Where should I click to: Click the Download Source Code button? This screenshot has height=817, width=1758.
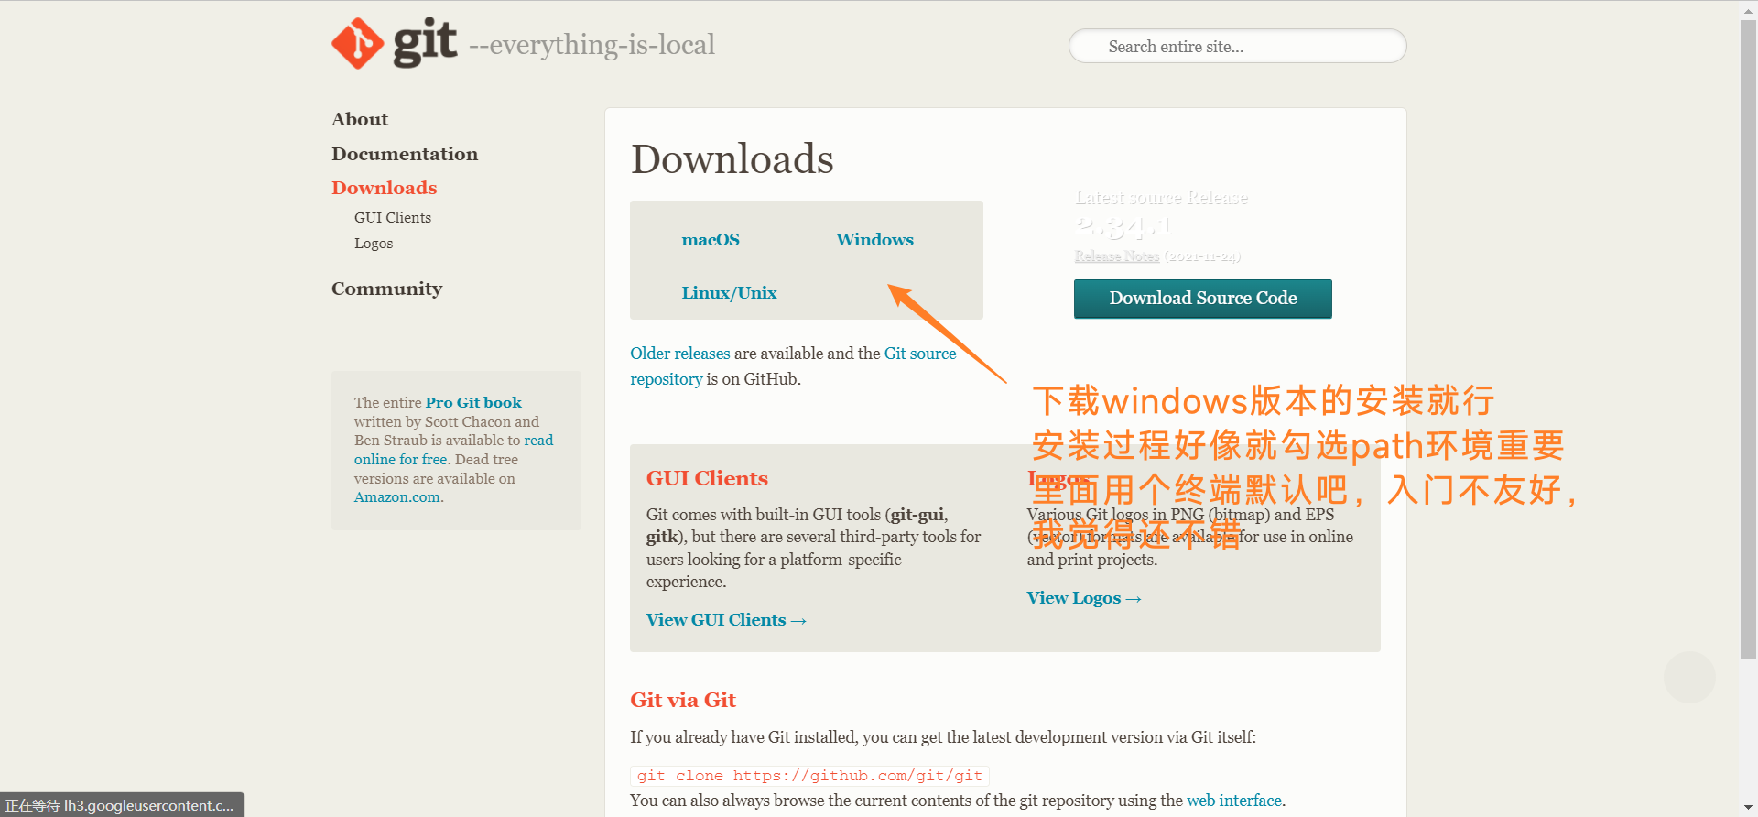pyautogui.click(x=1202, y=299)
